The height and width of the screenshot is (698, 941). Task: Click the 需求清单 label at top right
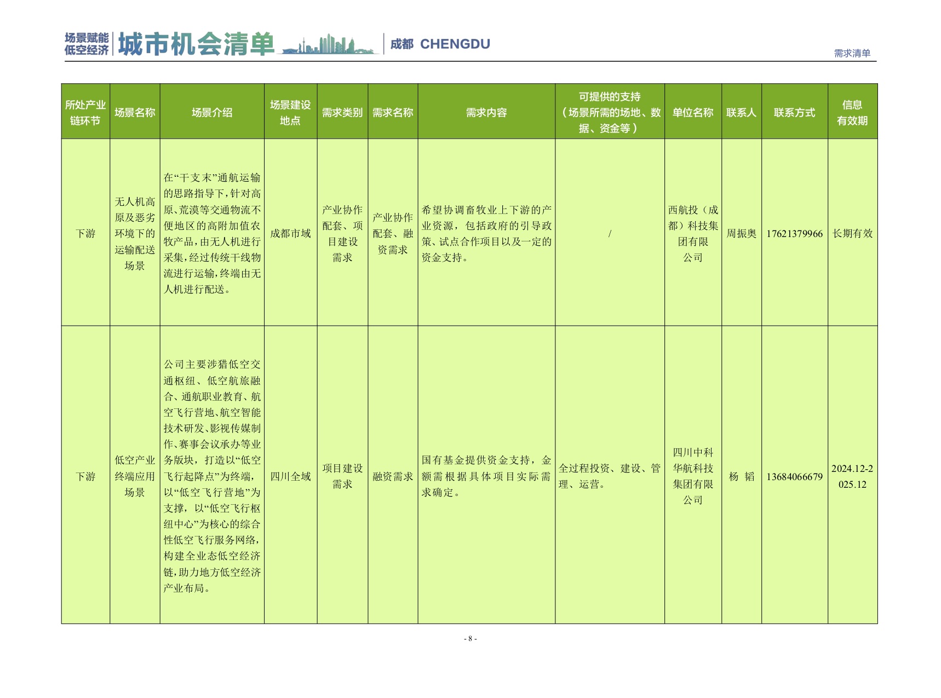click(x=852, y=53)
